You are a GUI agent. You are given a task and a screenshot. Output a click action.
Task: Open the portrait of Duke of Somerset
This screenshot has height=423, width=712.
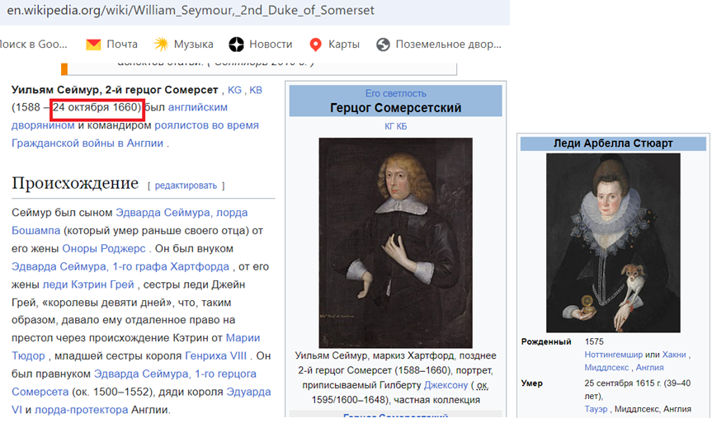[395, 242]
